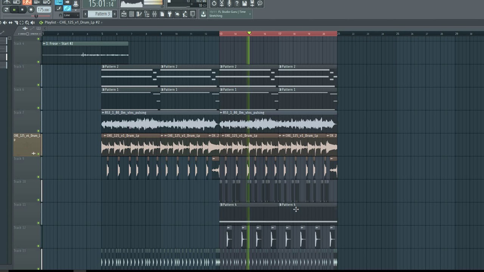Viewport: 484px width, 272px height.
Task: Click the record button
Action: click(x=31, y=9)
